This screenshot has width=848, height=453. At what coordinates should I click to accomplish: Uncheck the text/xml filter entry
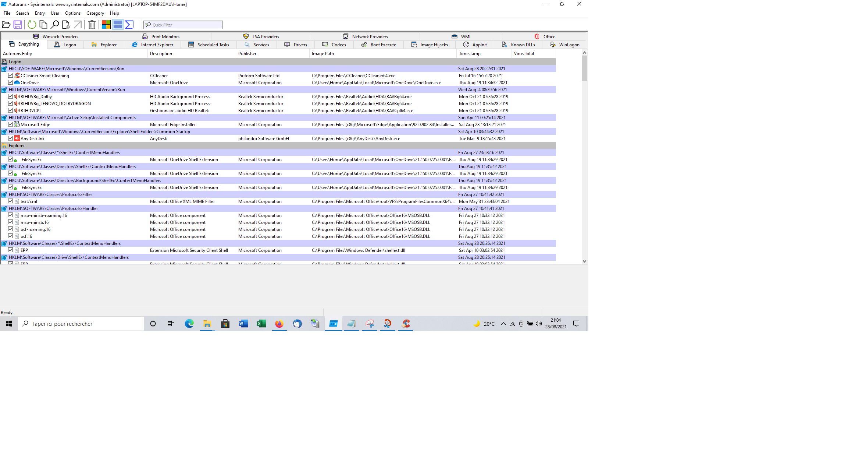(11, 201)
